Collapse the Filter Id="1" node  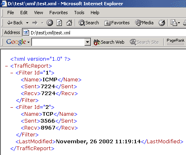point(12,73)
